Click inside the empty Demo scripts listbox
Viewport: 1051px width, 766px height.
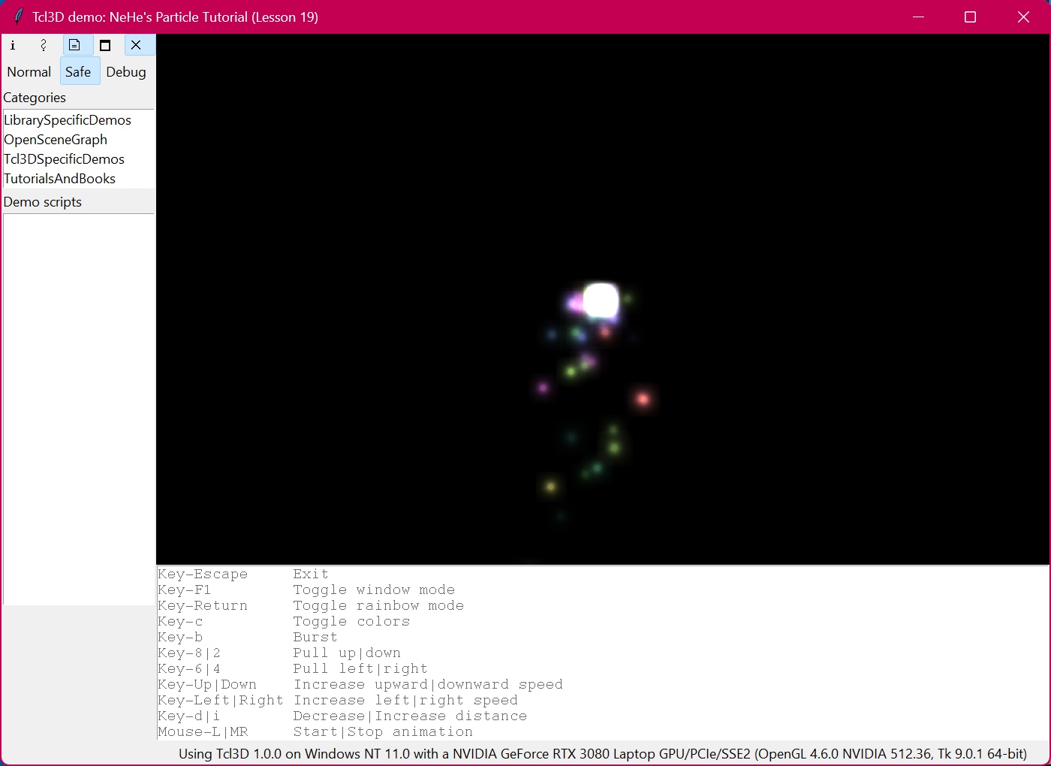point(79,409)
